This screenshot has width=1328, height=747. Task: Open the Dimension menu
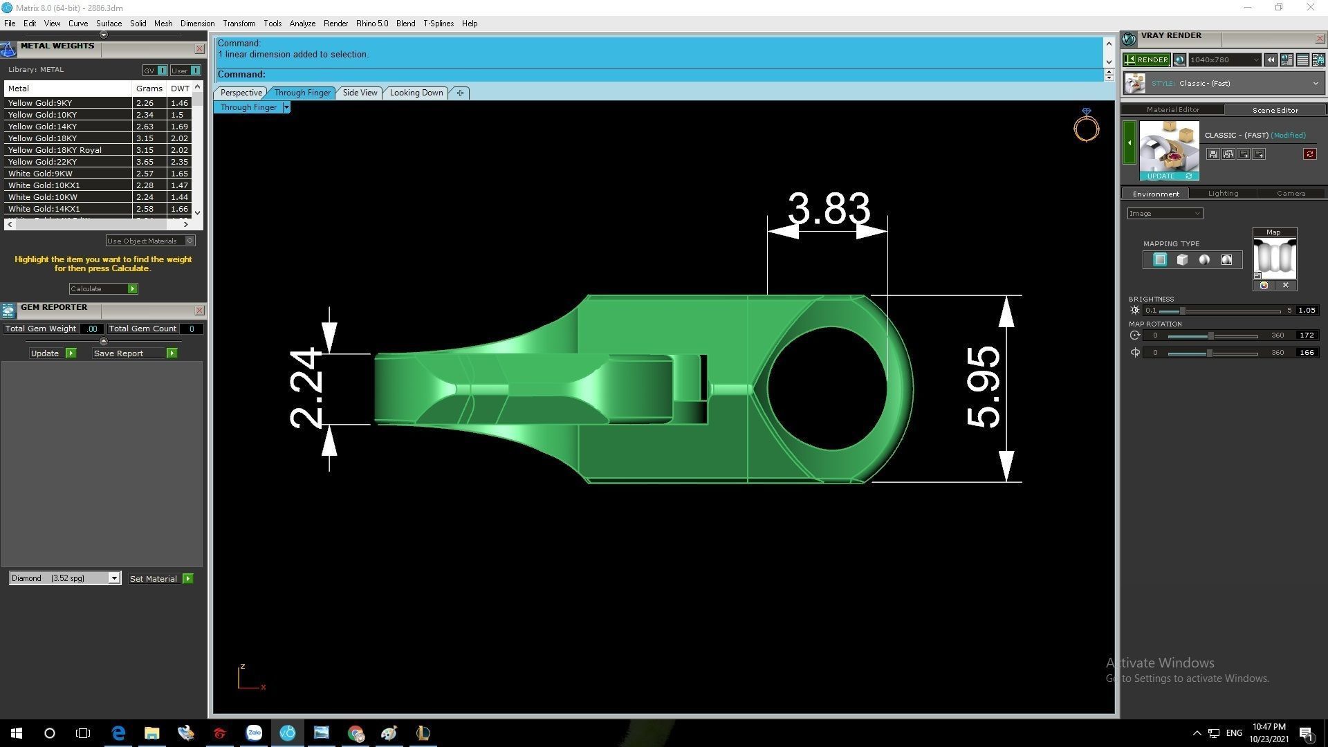pyautogui.click(x=197, y=24)
